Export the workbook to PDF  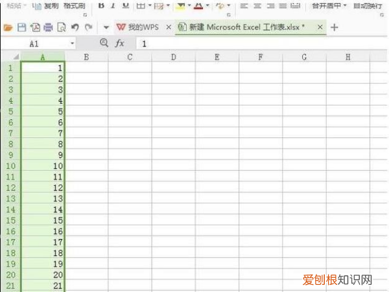tap(35, 27)
